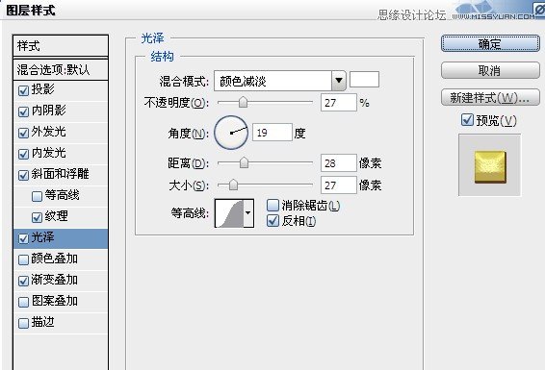The height and width of the screenshot is (370, 545).
Task: Click the white satin color swatch
Action: 364,80
